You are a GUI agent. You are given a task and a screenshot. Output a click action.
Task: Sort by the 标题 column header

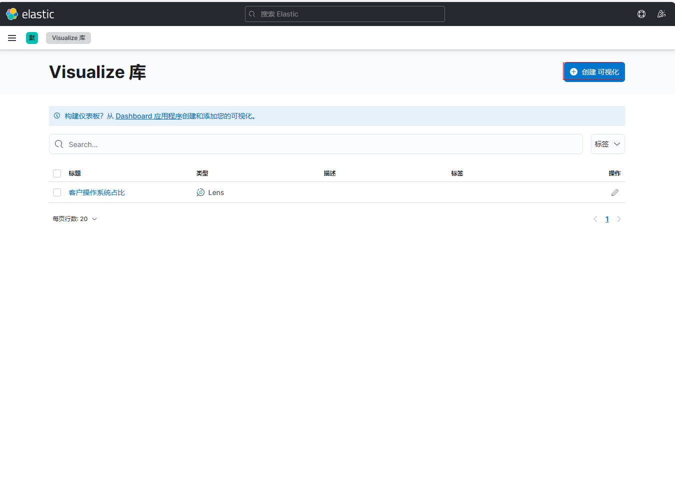coord(75,173)
